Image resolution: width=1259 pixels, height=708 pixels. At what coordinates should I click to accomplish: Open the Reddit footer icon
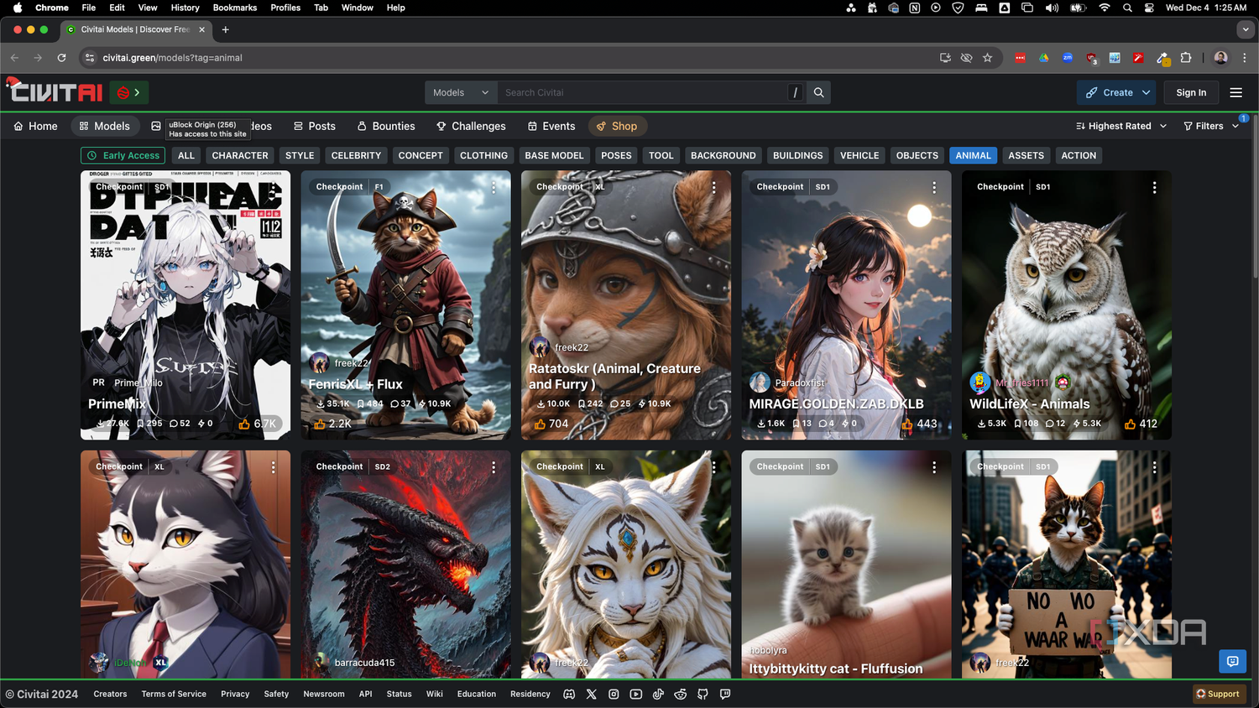click(681, 694)
